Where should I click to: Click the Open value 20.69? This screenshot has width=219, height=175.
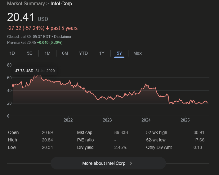(47, 132)
